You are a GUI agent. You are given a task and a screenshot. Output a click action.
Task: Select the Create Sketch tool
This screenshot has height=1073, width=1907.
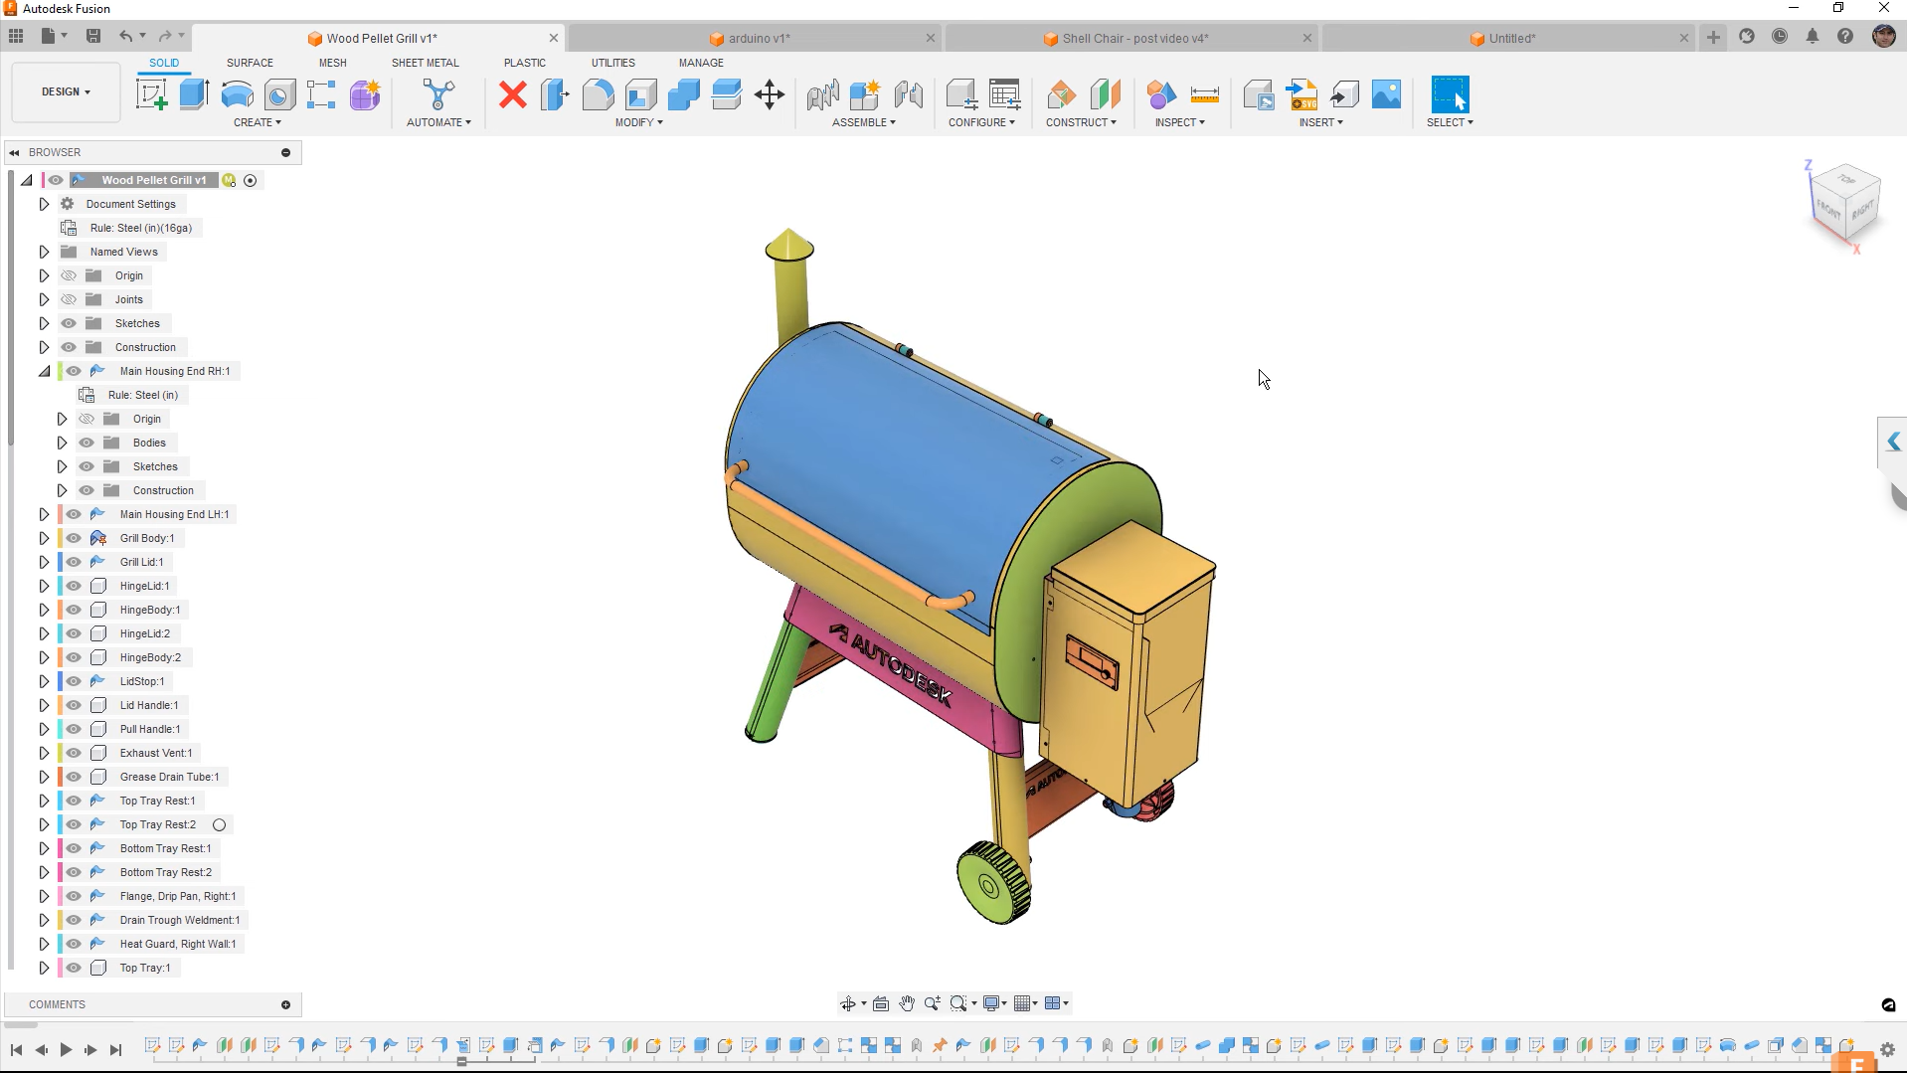pyautogui.click(x=152, y=95)
